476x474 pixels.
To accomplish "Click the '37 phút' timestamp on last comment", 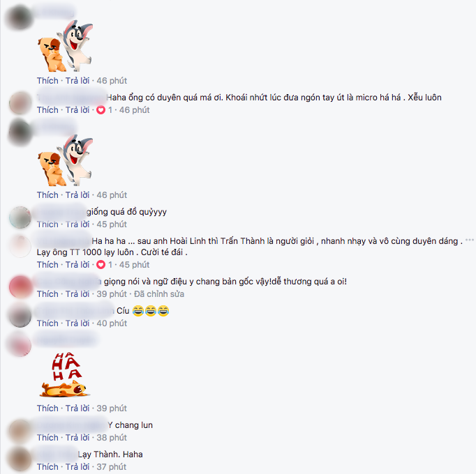I will 112,467.
